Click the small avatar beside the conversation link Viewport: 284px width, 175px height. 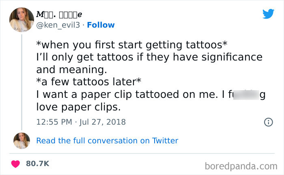click(x=22, y=140)
